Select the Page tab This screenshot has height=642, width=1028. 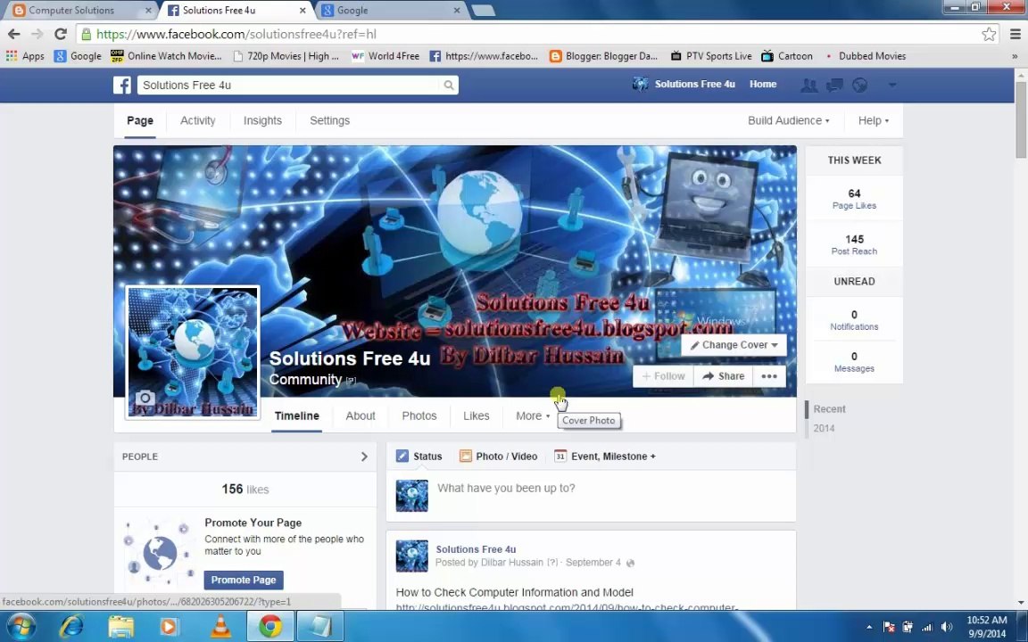[x=139, y=120]
